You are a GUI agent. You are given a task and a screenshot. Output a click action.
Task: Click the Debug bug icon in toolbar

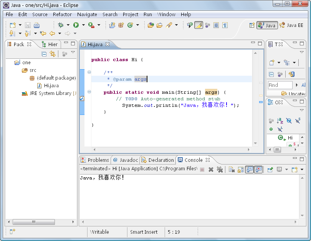pyautogui.click(x=61, y=25)
